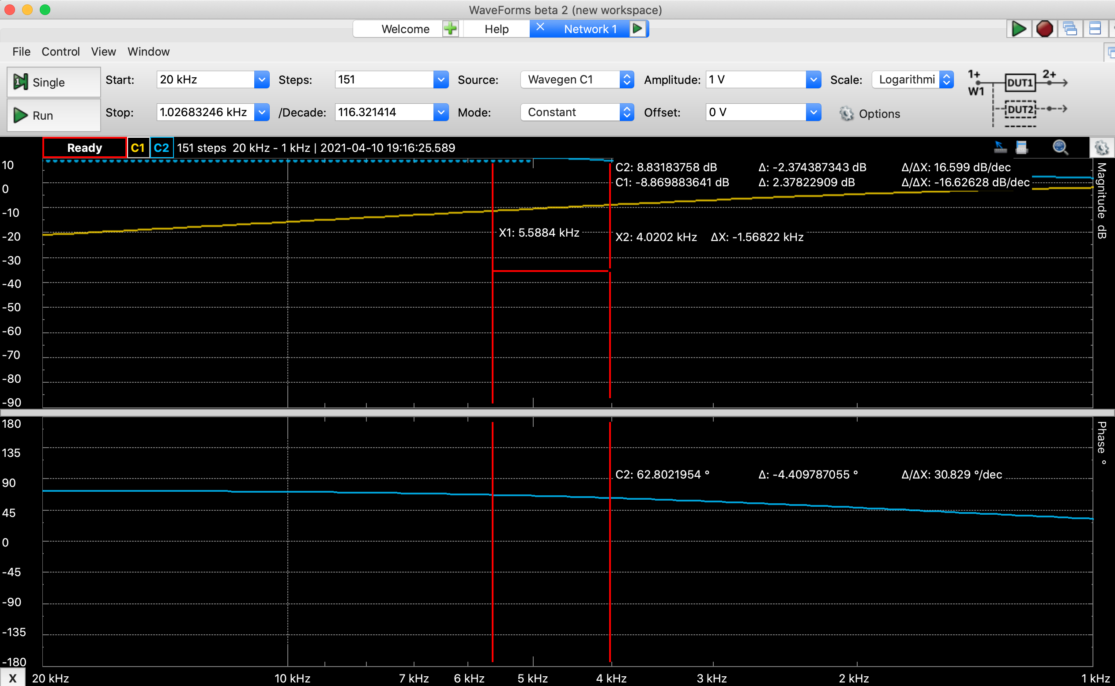This screenshot has width=1115, height=686.
Task: Open the Start frequency dropdown
Action: (x=262, y=80)
